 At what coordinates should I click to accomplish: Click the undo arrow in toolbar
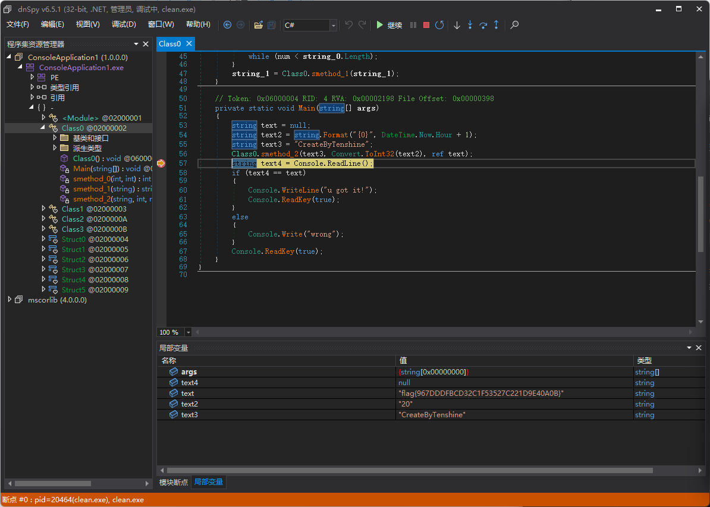point(348,25)
